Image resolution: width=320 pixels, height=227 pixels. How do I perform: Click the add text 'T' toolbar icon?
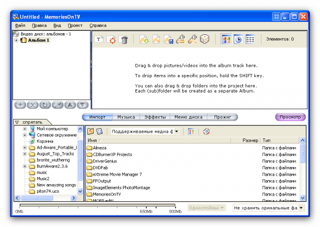tap(99, 39)
